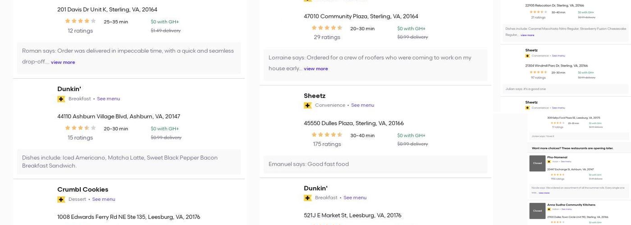Click the star rating above 175 ratings

327,135
